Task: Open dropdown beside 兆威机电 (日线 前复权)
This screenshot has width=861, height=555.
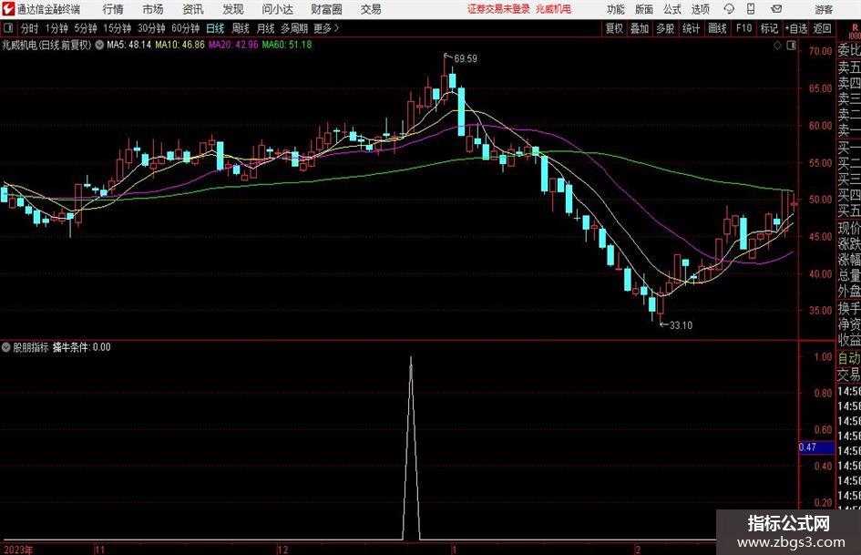Action: 99,45
